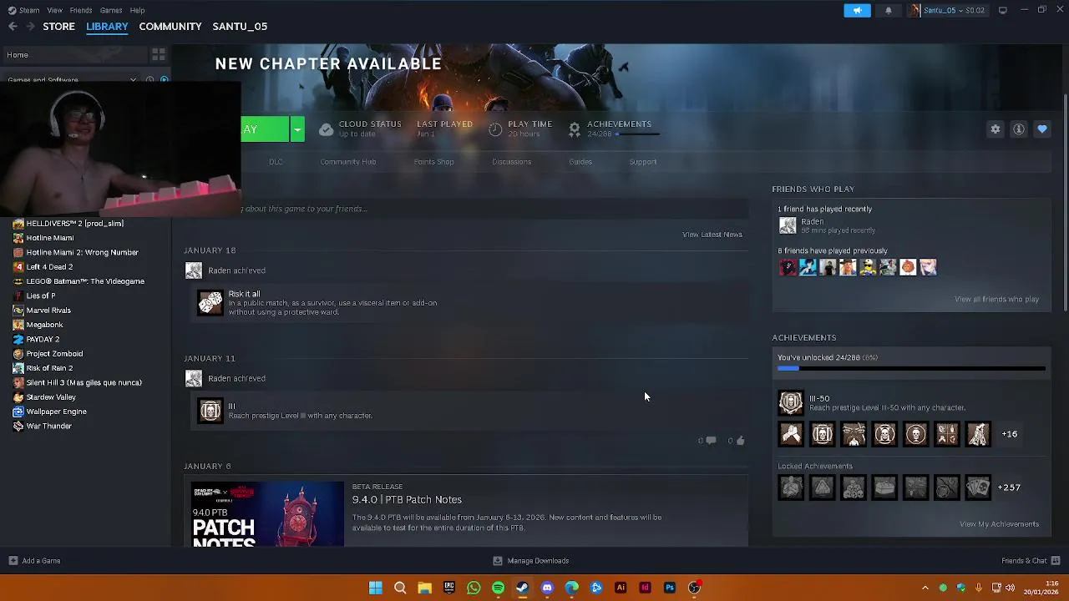Open the Friends menu
1069x601 pixels.
pyautogui.click(x=81, y=10)
